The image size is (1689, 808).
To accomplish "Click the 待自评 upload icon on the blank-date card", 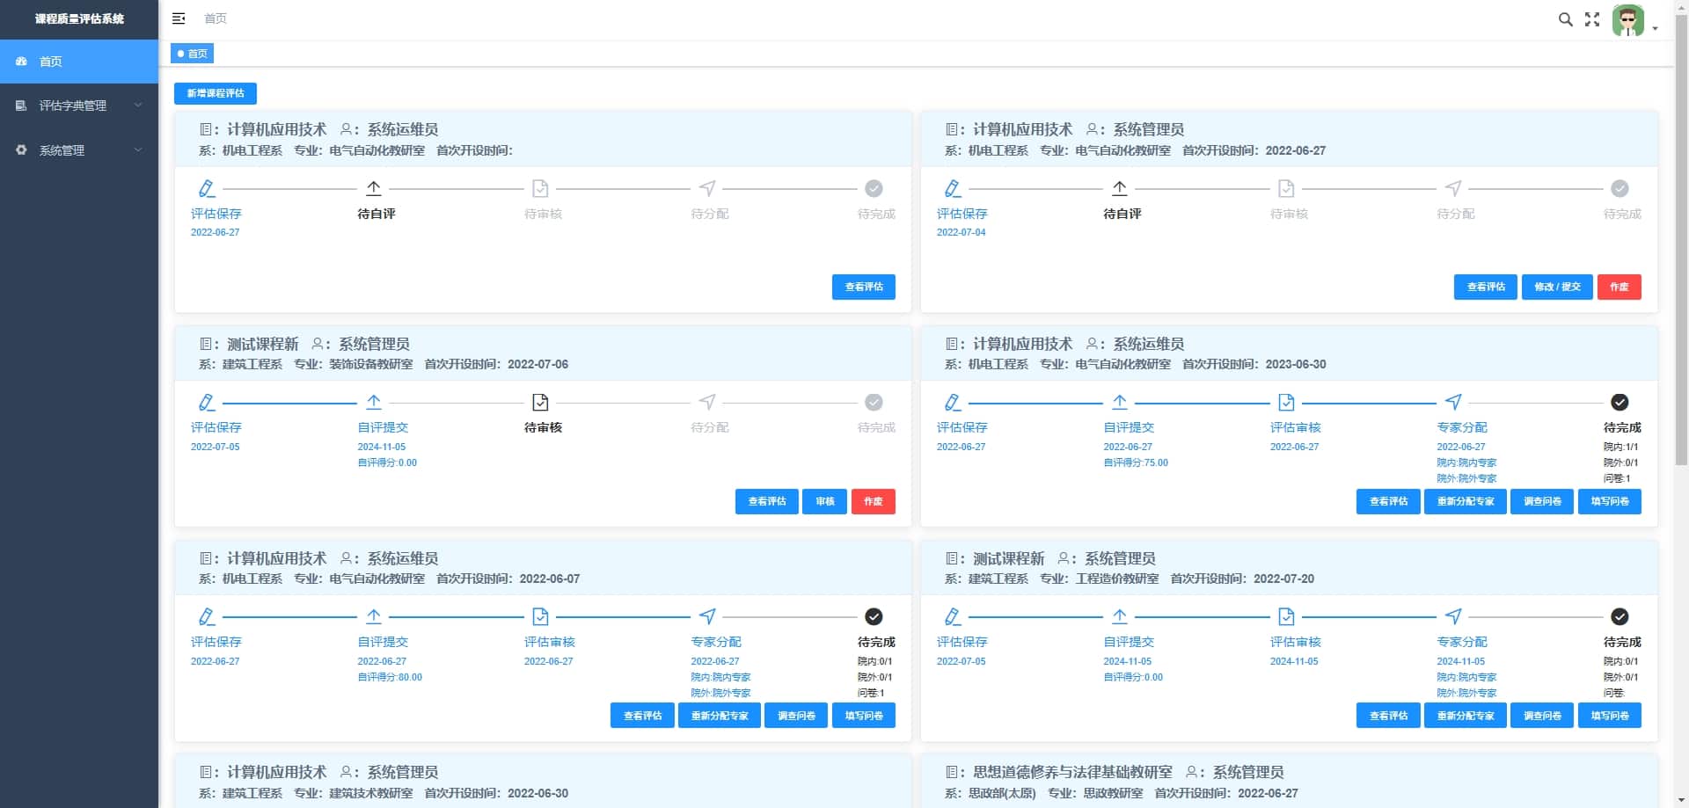I will [374, 188].
